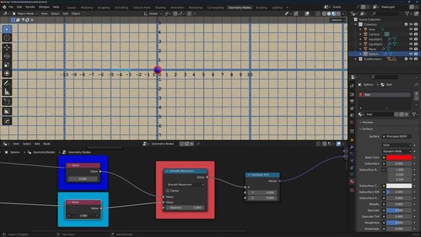Exclude GridNumbers collection with its checkbox
Image resolution: width=421 pixels, height=237 pixels.
(x=406, y=59)
